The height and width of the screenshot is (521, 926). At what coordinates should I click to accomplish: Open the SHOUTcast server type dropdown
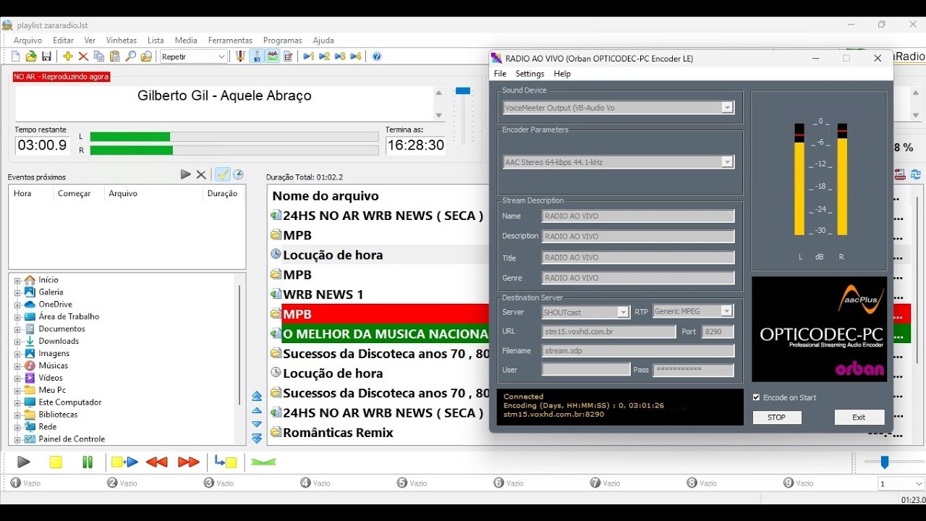click(623, 313)
